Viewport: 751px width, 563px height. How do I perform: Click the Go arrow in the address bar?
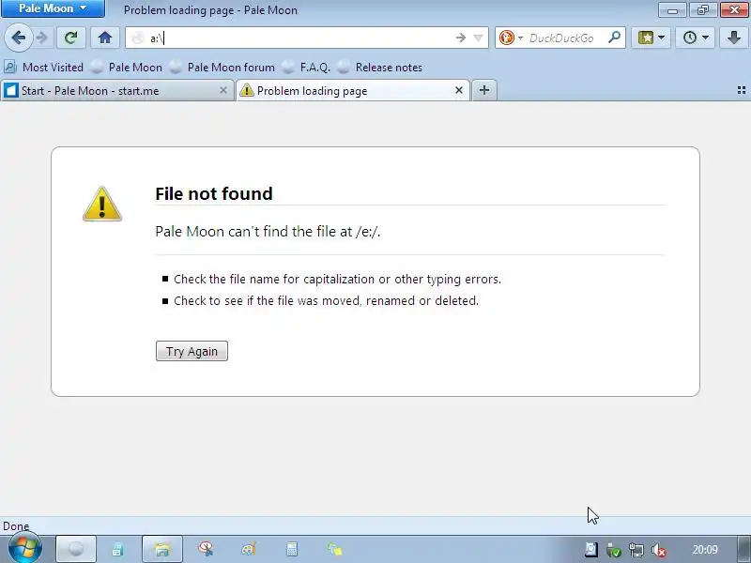click(x=461, y=38)
